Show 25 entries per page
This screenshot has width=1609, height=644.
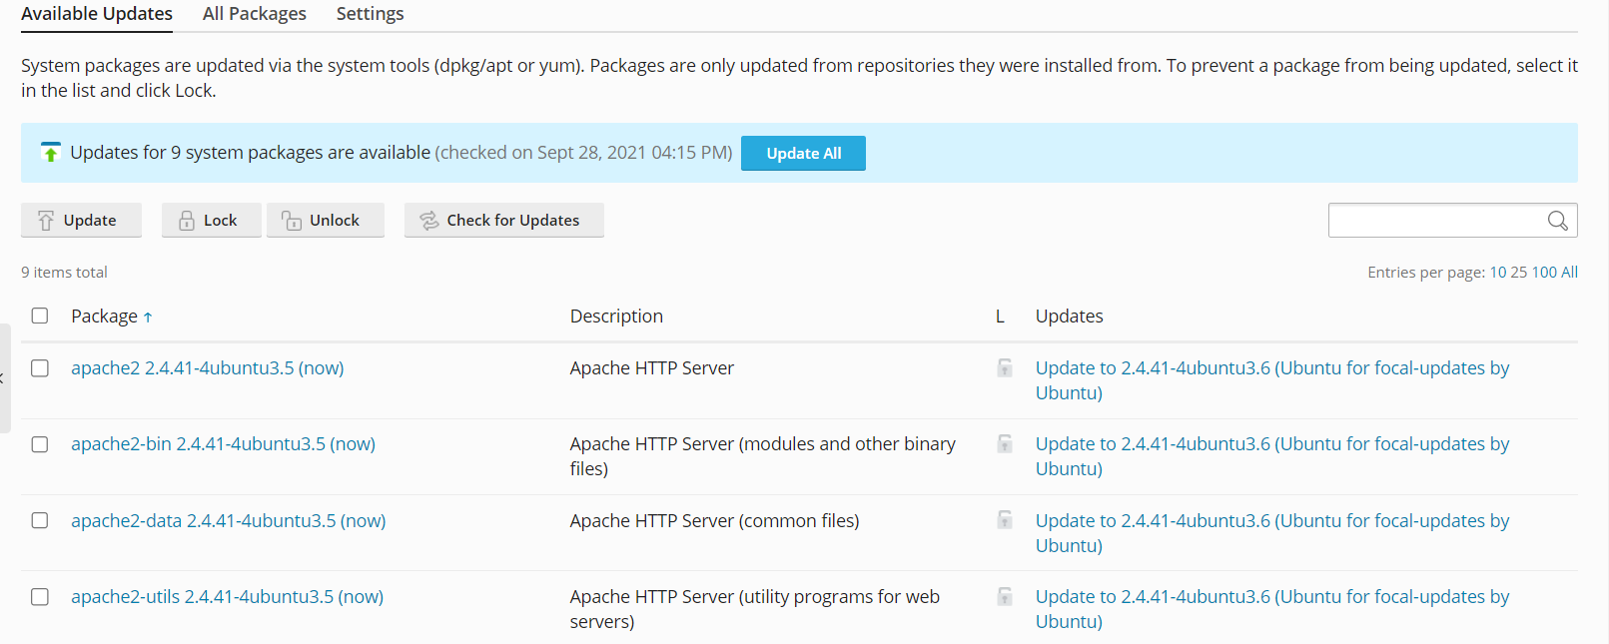(x=1518, y=273)
